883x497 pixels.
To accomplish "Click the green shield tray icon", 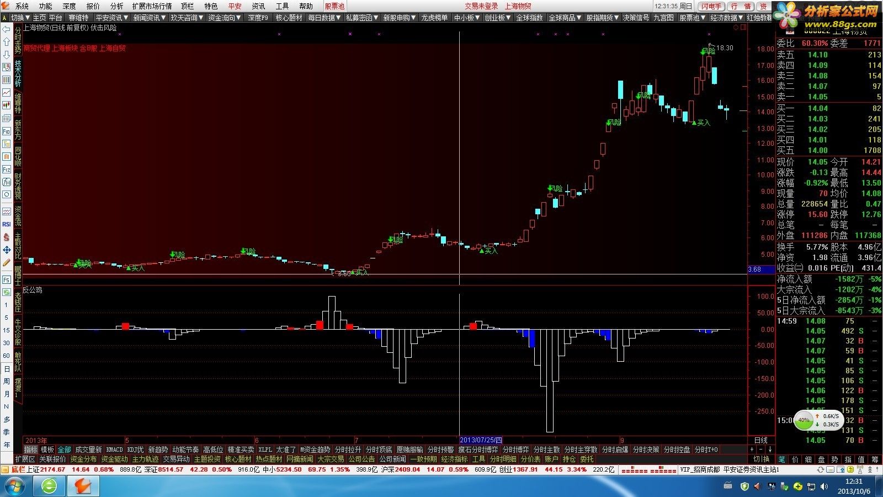I will (x=744, y=487).
